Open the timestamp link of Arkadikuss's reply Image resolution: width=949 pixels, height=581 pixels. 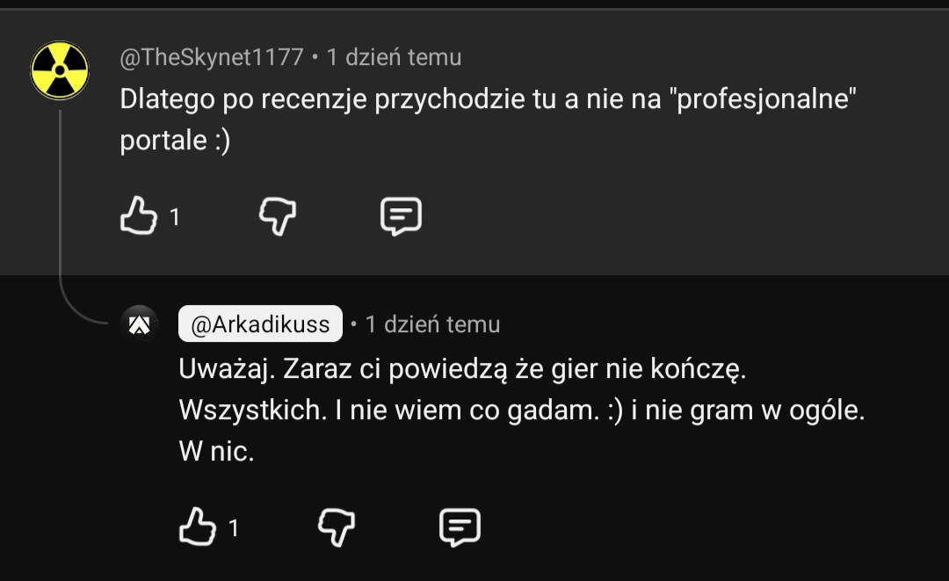pos(432,324)
